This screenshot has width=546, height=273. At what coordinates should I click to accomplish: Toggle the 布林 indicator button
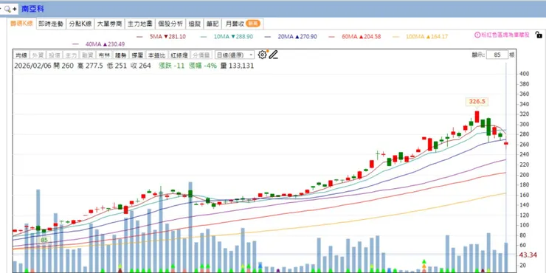tap(104, 55)
